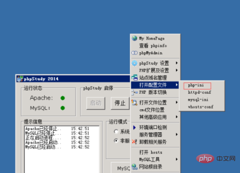This screenshot has width=240, height=173.
Task: Open the 查看 phpinfo menu entry
Action: pos(155,46)
